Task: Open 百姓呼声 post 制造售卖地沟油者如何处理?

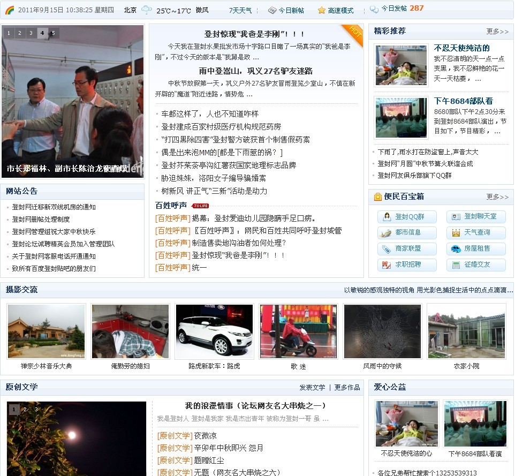Action: [239, 243]
